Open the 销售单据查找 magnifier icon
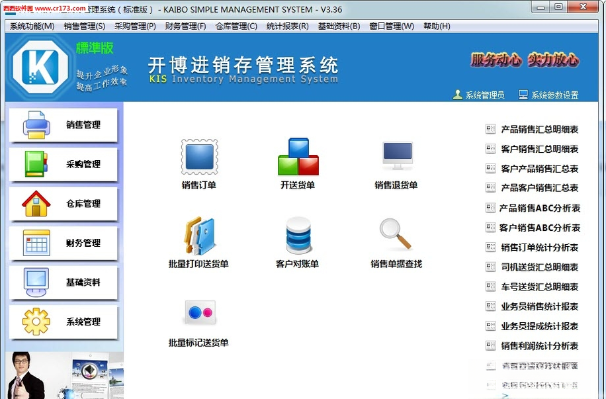Viewport: 606px width, 399px height. 396,234
